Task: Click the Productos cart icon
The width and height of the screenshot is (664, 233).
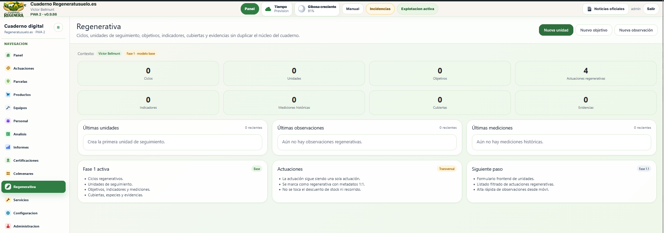Action: (x=8, y=95)
